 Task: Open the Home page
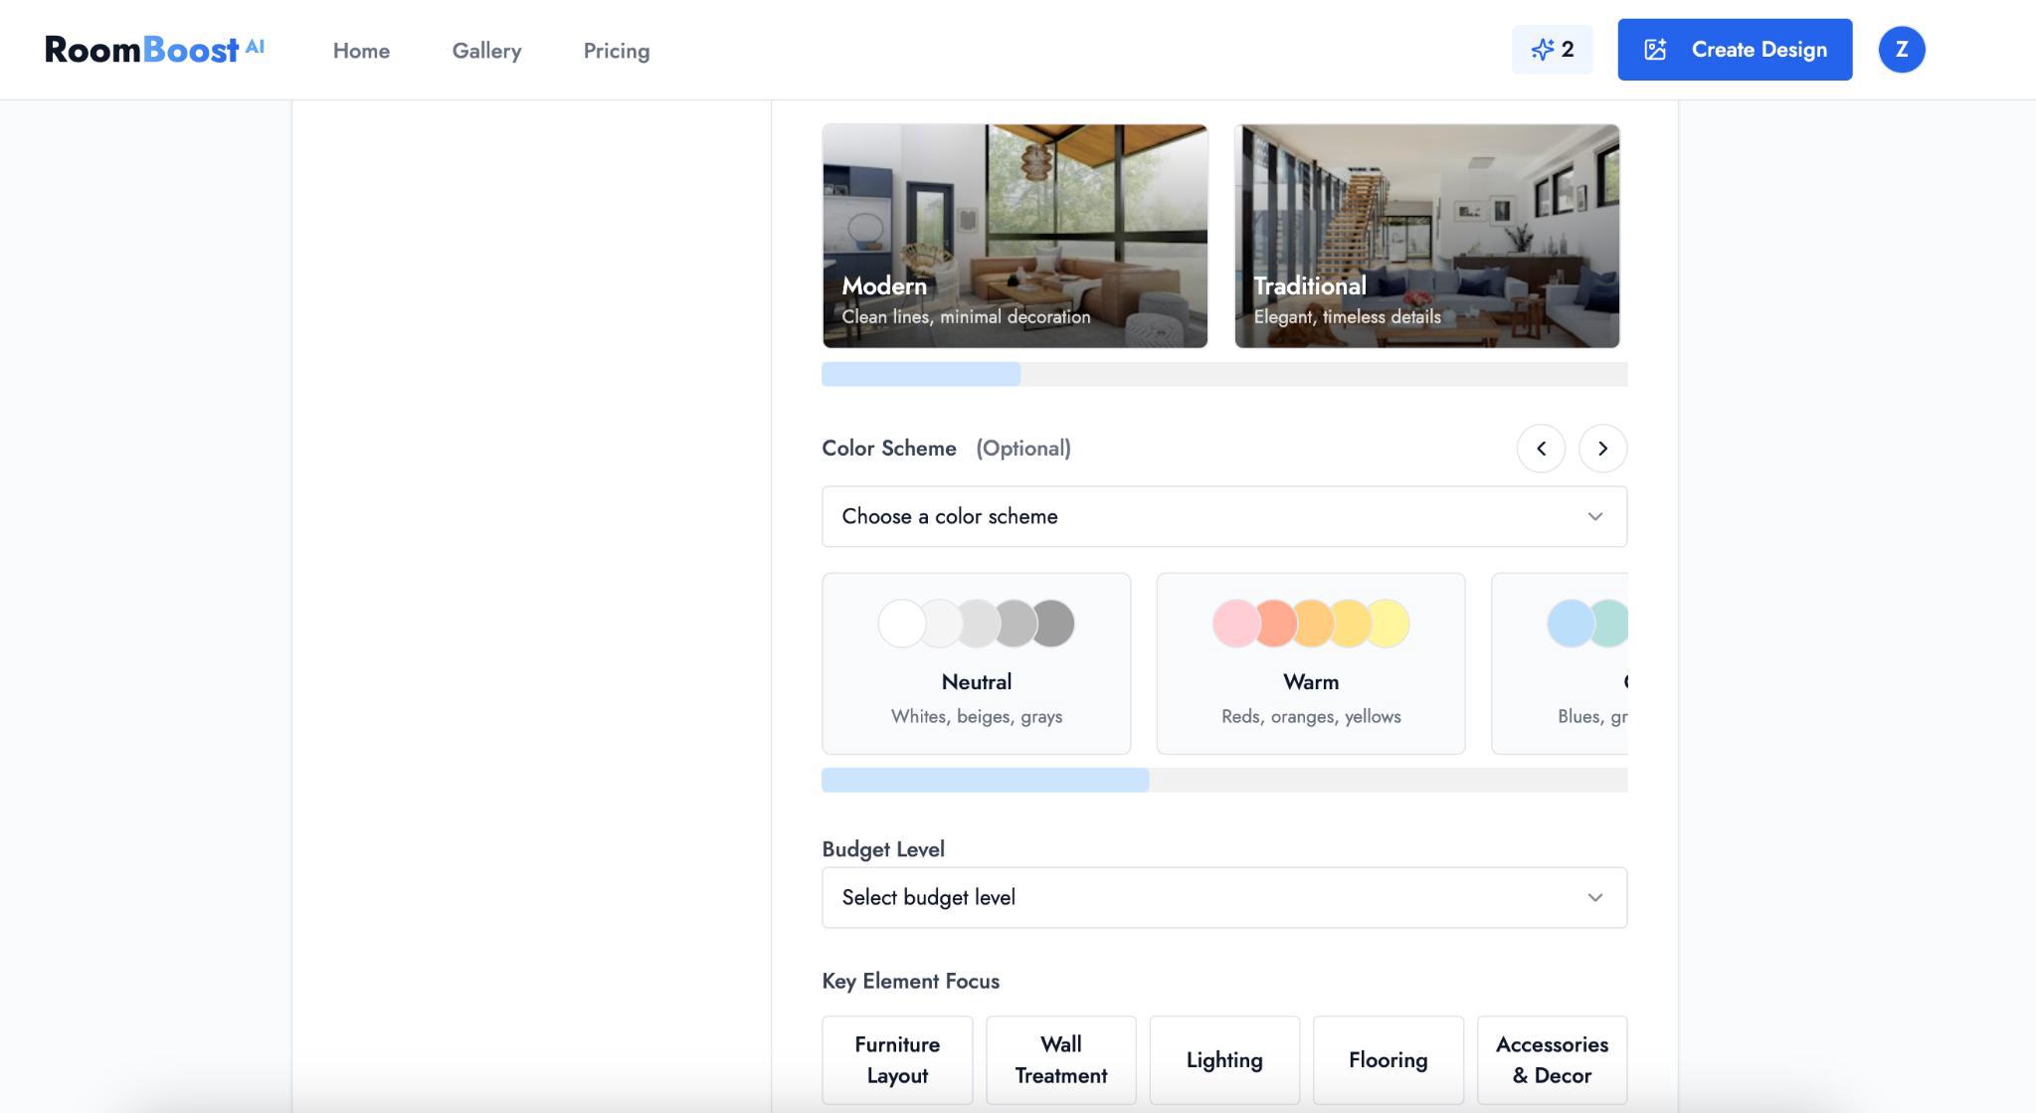click(x=361, y=51)
